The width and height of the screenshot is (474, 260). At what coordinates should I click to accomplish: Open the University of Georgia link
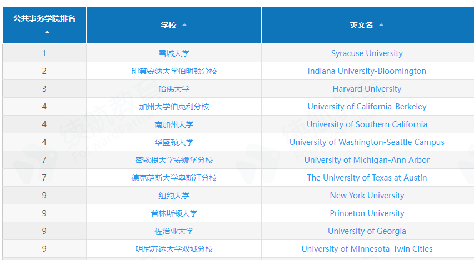click(367, 231)
